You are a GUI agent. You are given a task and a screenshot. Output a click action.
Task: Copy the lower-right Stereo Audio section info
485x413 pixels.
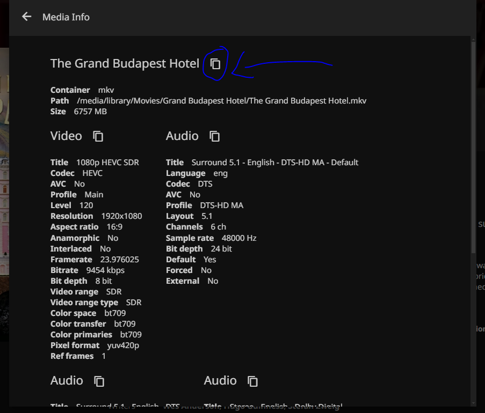(x=252, y=381)
